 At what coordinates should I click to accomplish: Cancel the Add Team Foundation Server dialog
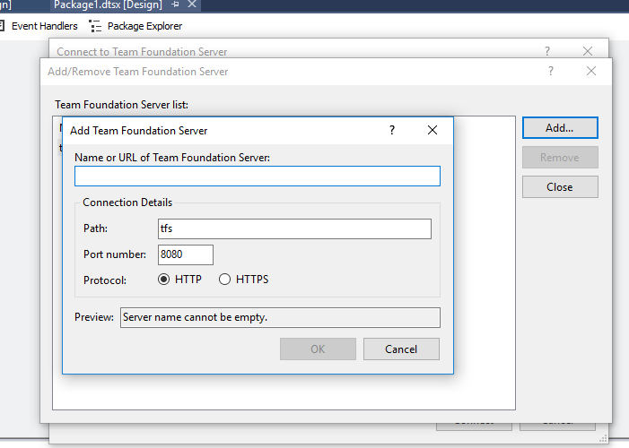point(401,349)
